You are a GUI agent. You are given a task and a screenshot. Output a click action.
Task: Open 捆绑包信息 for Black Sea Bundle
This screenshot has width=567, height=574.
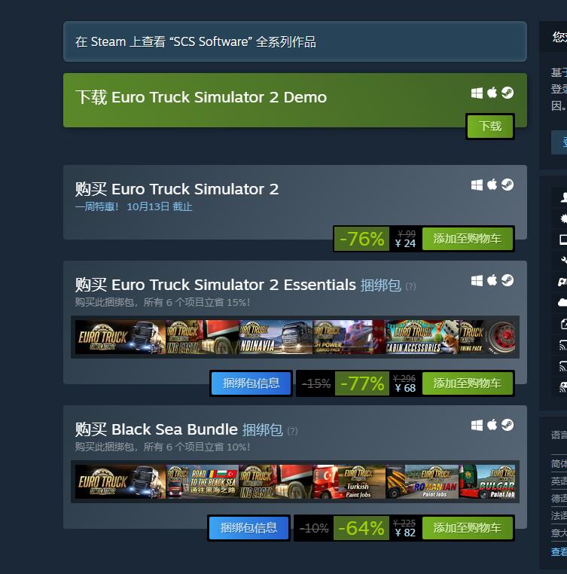tap(248, 528)
